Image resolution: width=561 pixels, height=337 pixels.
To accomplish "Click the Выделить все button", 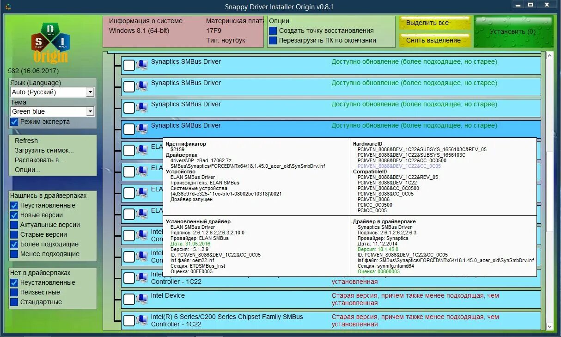I will click(x=434, y=23).
